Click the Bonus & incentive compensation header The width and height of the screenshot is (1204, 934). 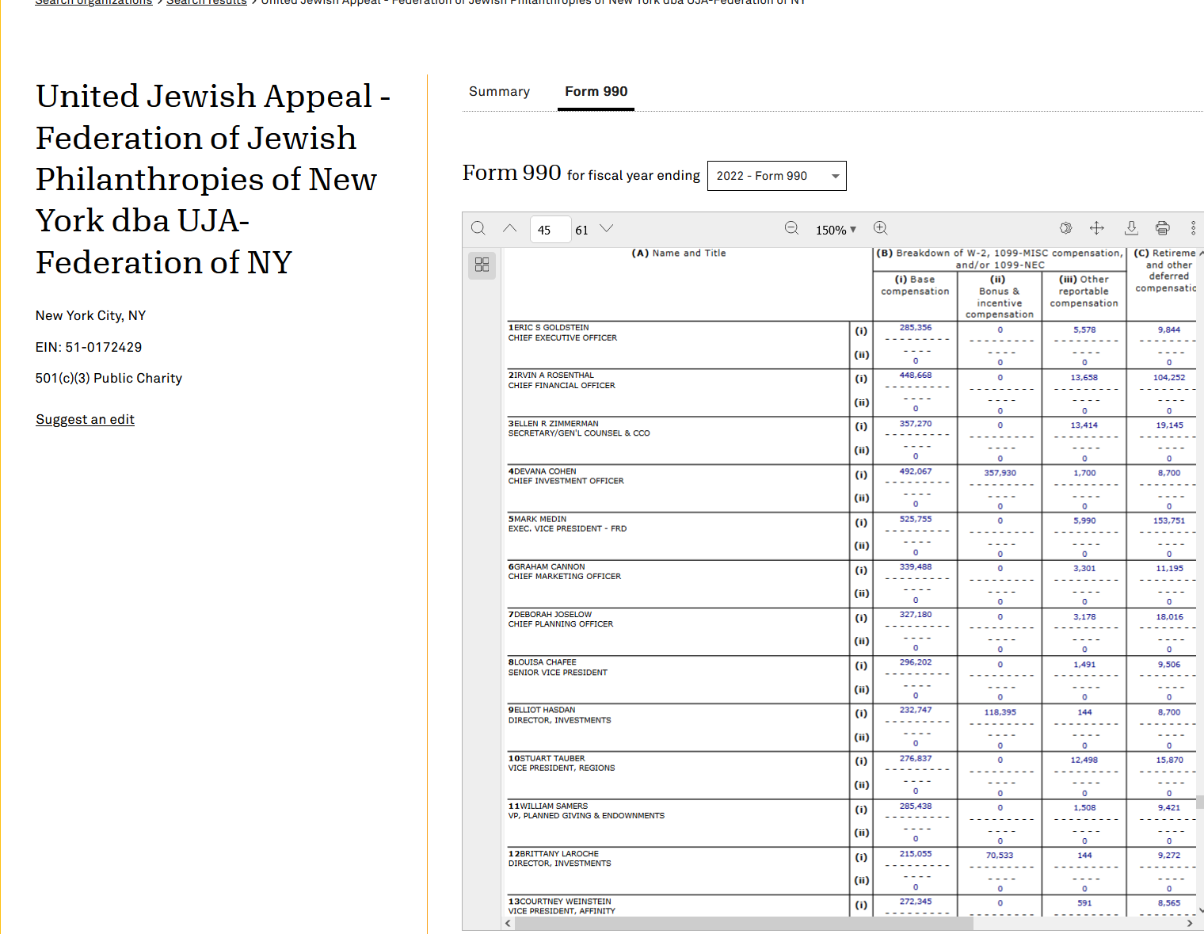click(x=1000, y=297)
